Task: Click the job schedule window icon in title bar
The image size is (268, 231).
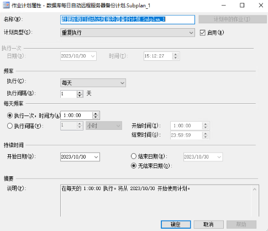Action: pyautogui.click(x=6, y=5)
